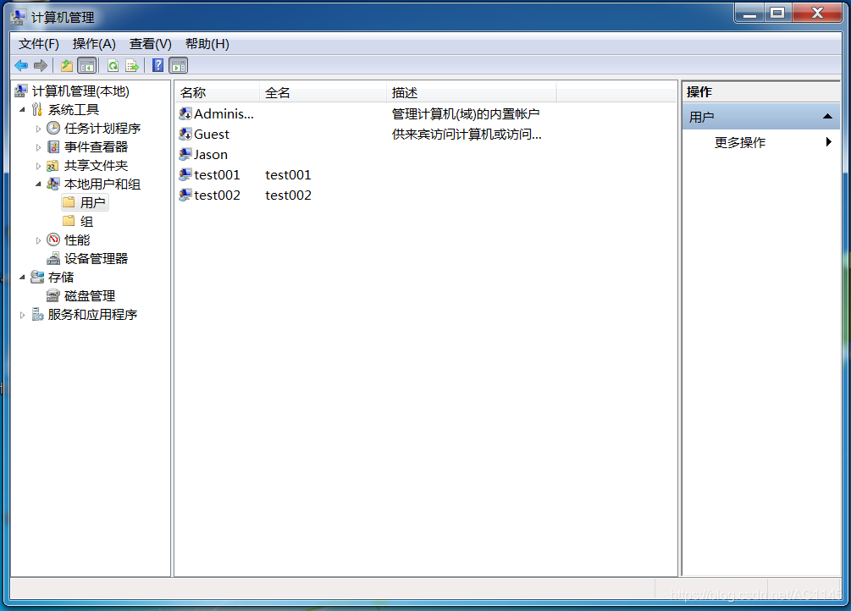Viewport: 851px width, 611px height.
Task: Click the Up one level folder icon
Action: (67, 66)
